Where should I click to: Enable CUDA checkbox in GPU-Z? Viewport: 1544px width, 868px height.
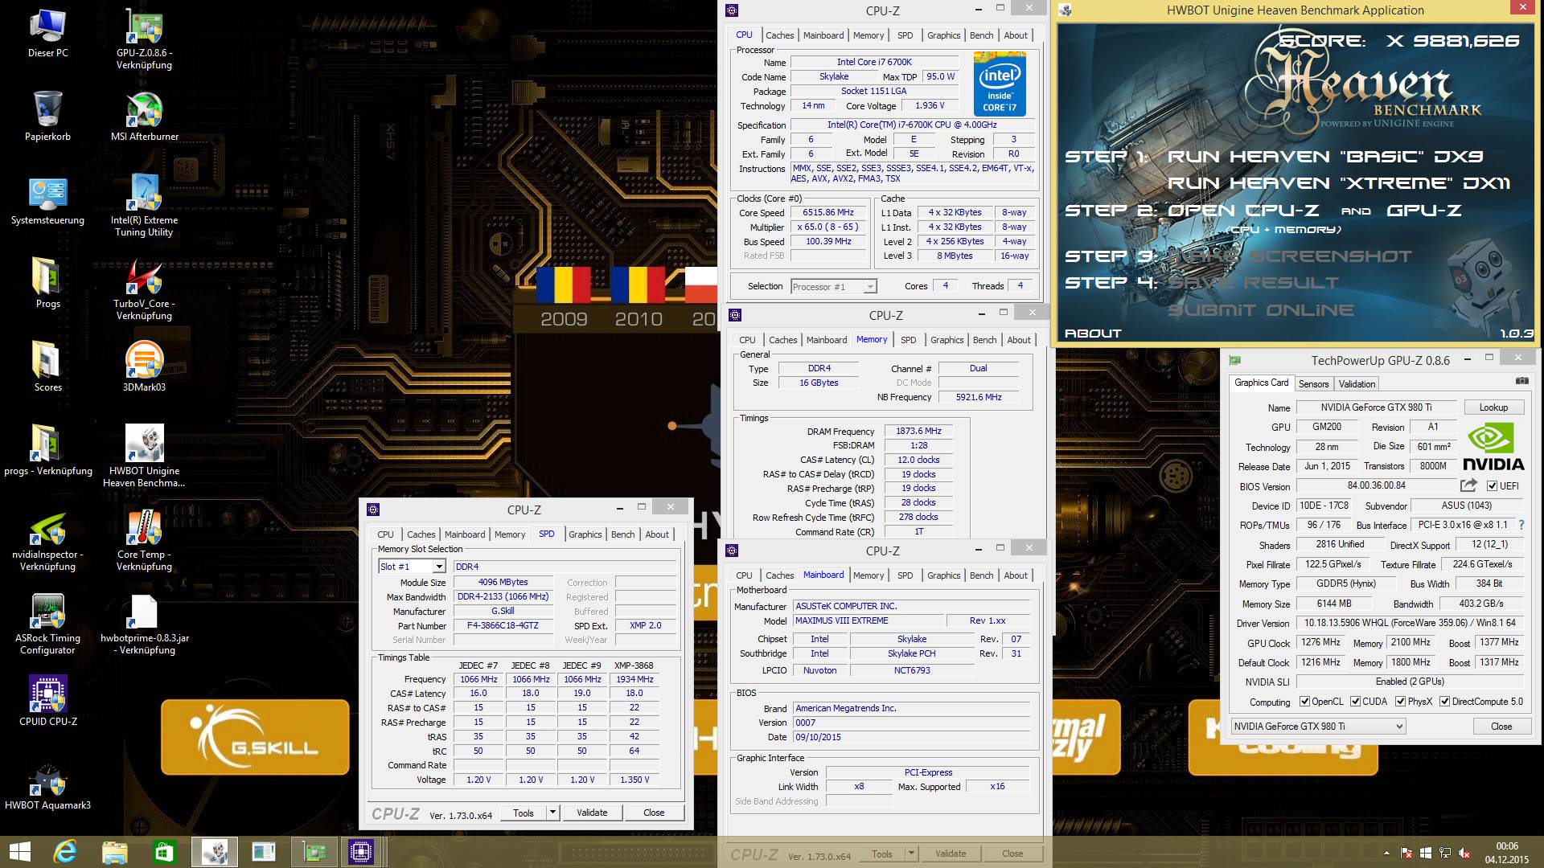tap(1352, 702)
